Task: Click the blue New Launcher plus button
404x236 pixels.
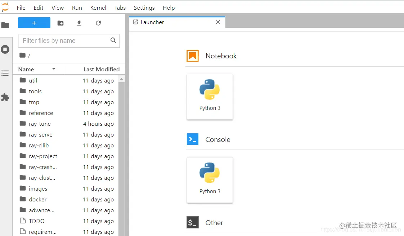Action: (34, 23)
